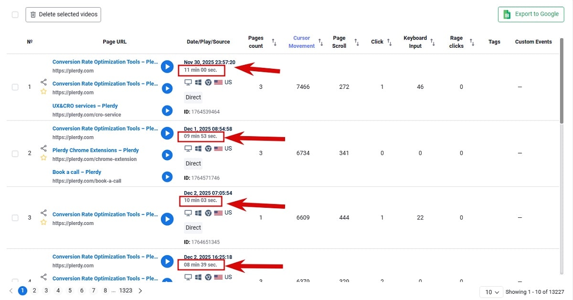Go to next page with right chevron
Screen dimensions: 573x300
click(x=140, y=290)
